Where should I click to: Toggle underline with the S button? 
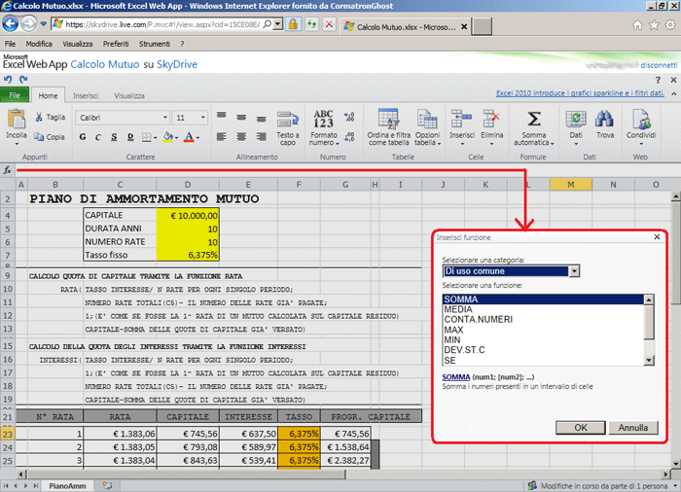[x=114, y=137]
